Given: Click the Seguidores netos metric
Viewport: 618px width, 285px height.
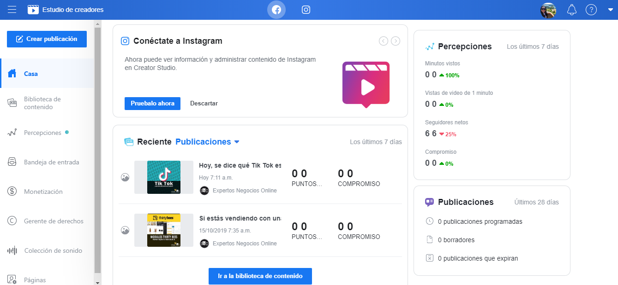Looking at the screenshot, I should coord(446,128).
